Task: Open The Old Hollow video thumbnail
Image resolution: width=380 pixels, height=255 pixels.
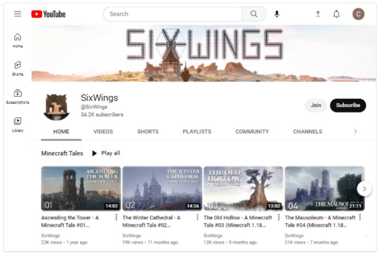Action: [243, 188]
